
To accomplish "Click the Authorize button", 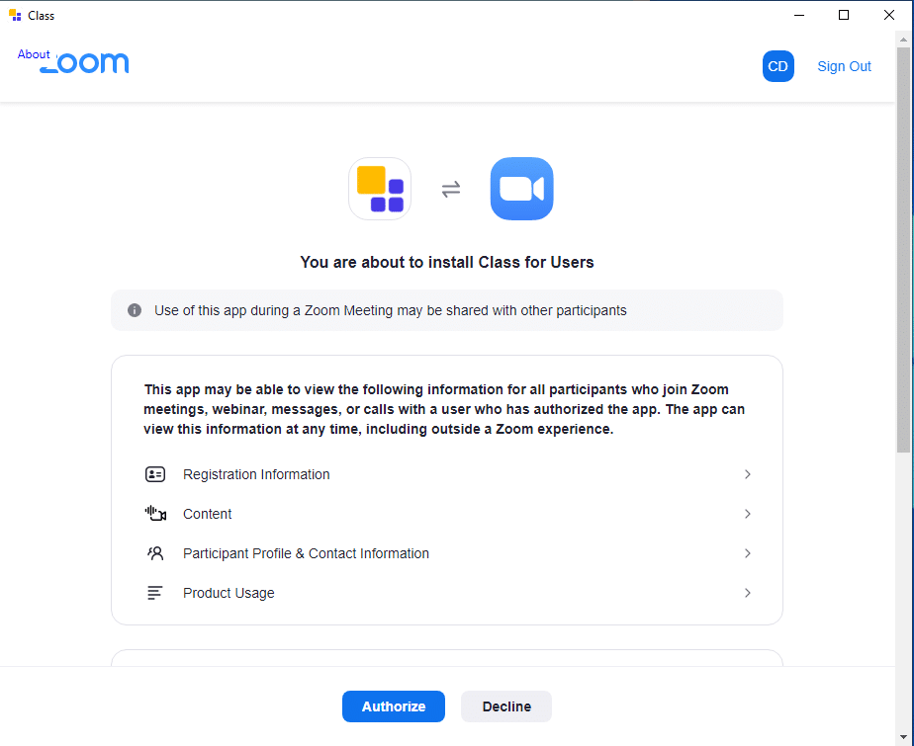I will 394,706.
